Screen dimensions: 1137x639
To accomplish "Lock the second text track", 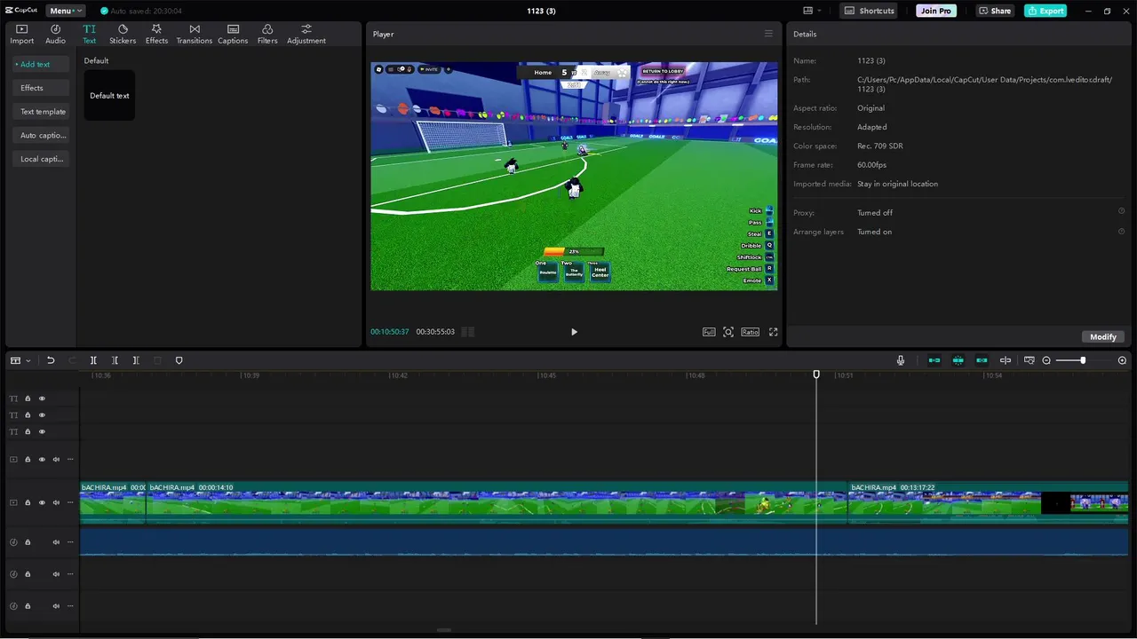I will tap(28, 414).
